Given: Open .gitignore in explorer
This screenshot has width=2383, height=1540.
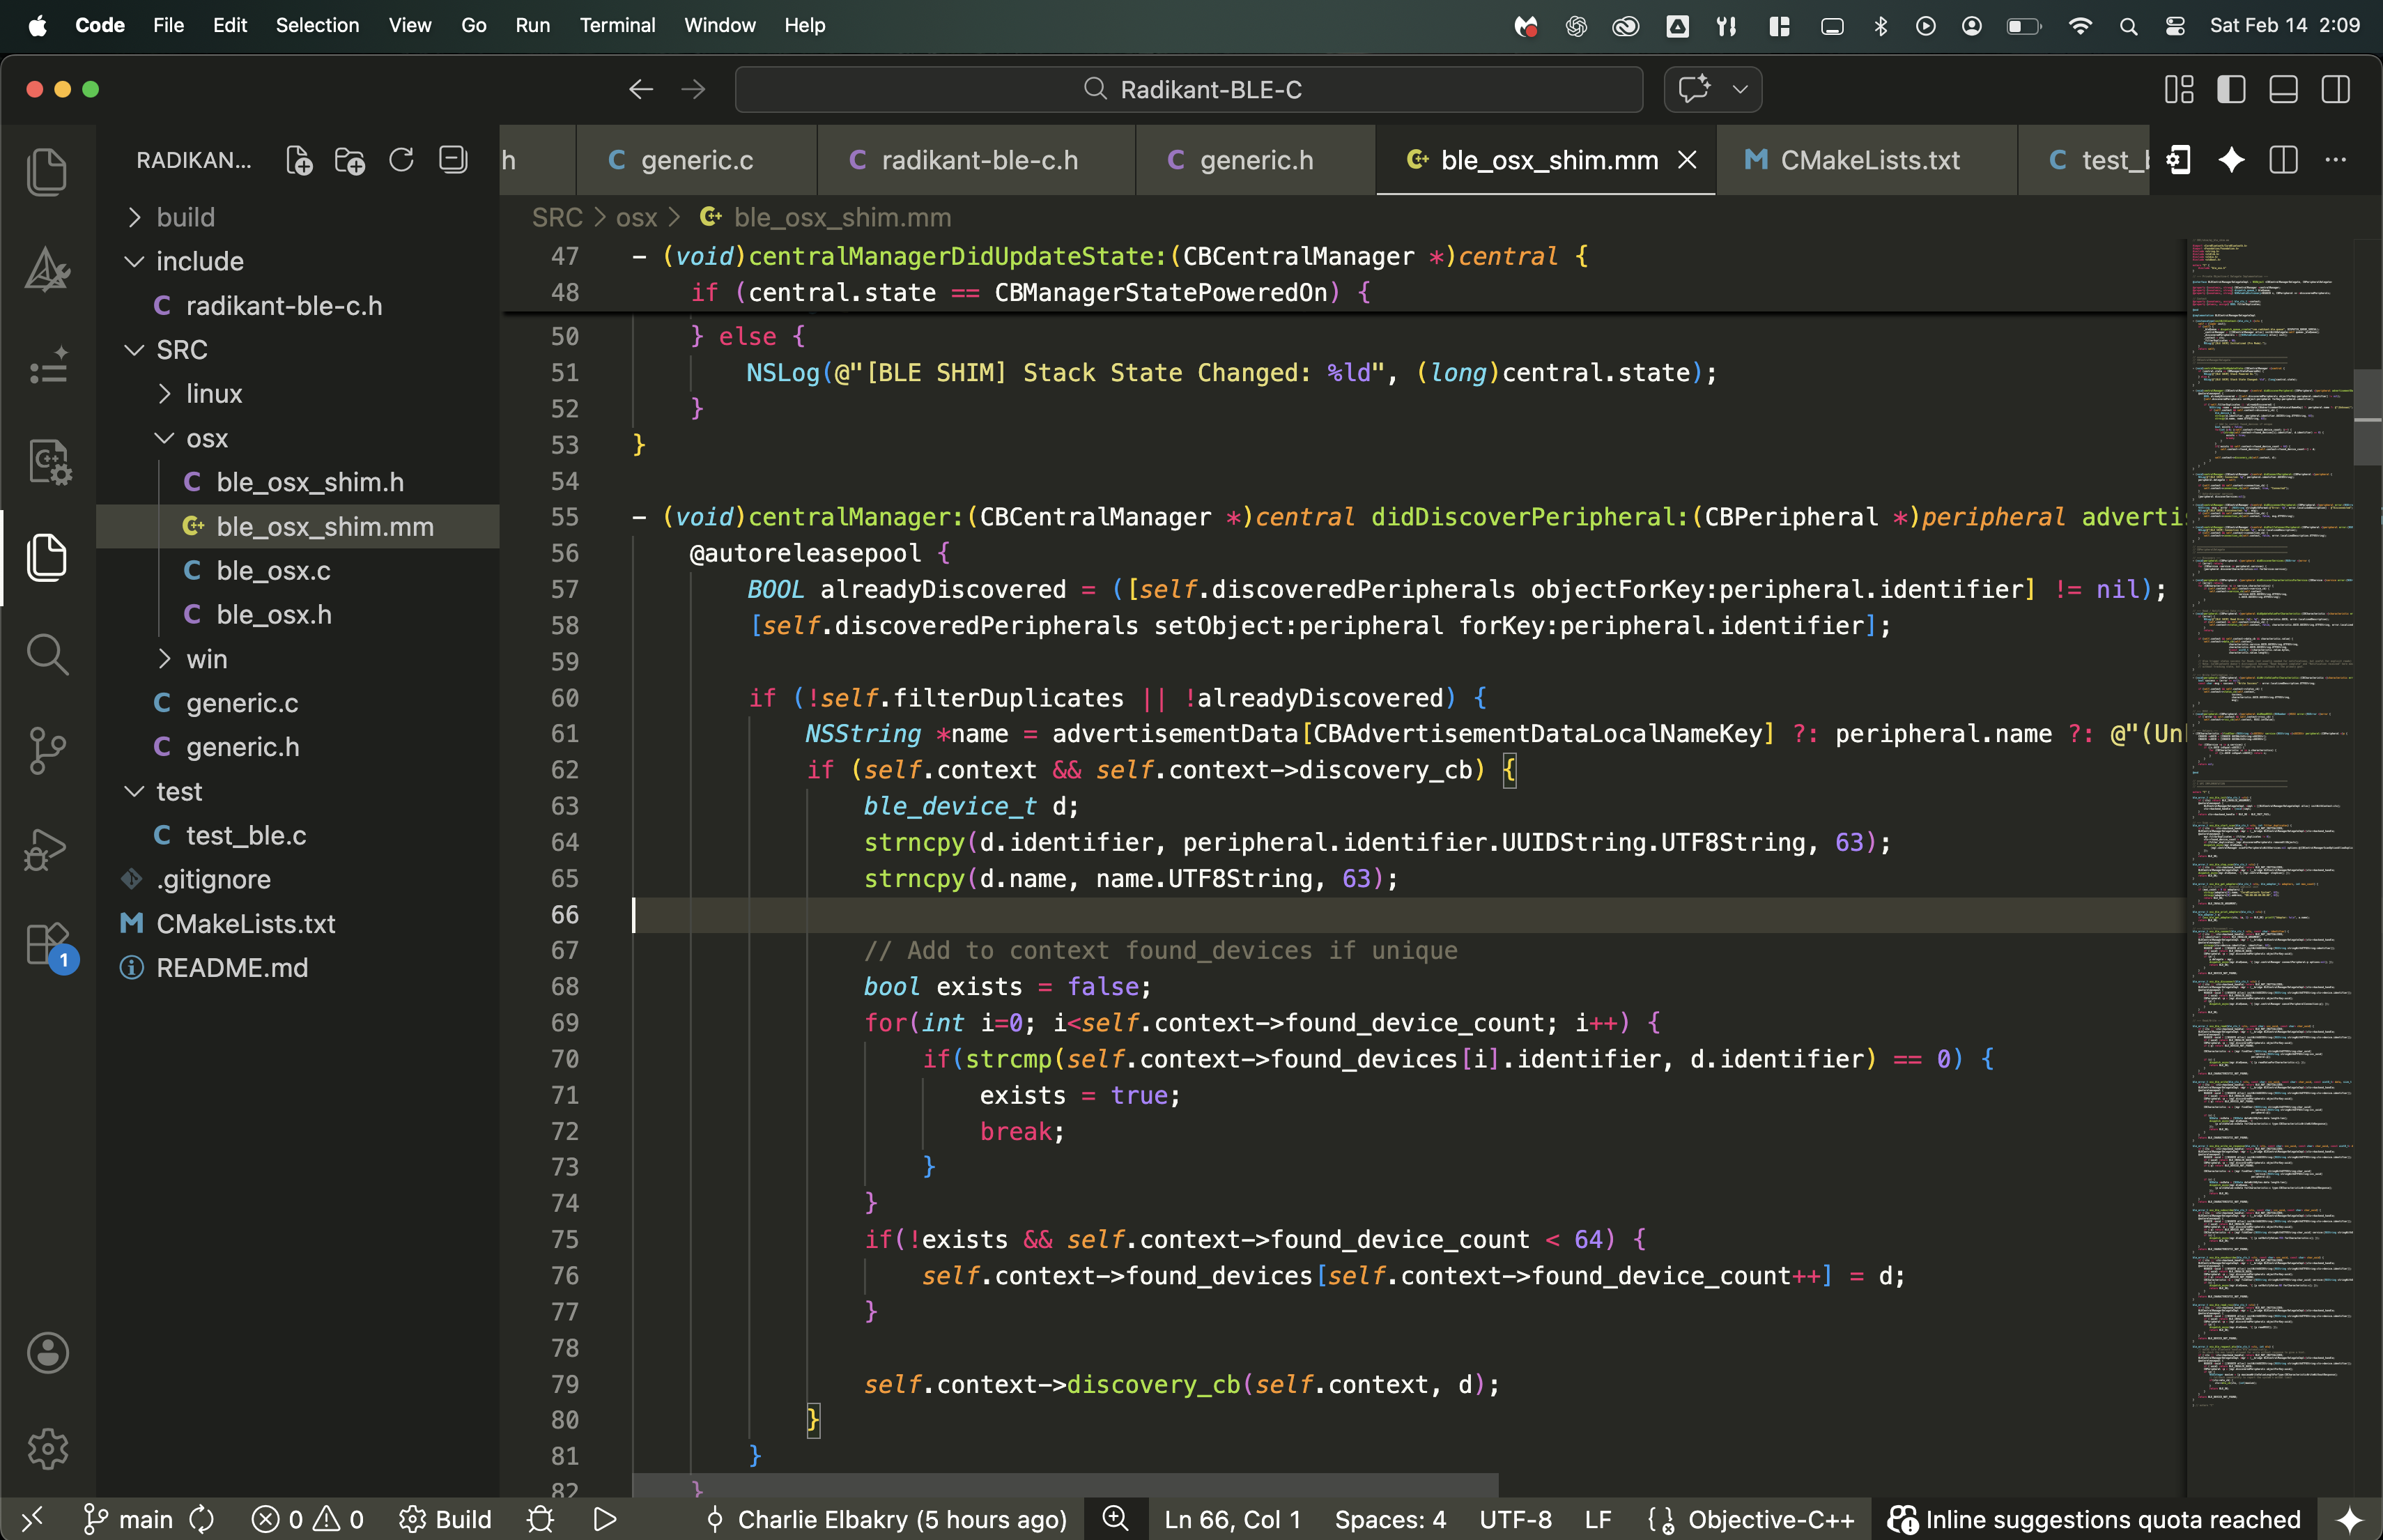Looking at the screenshot, I should [298, 879].
